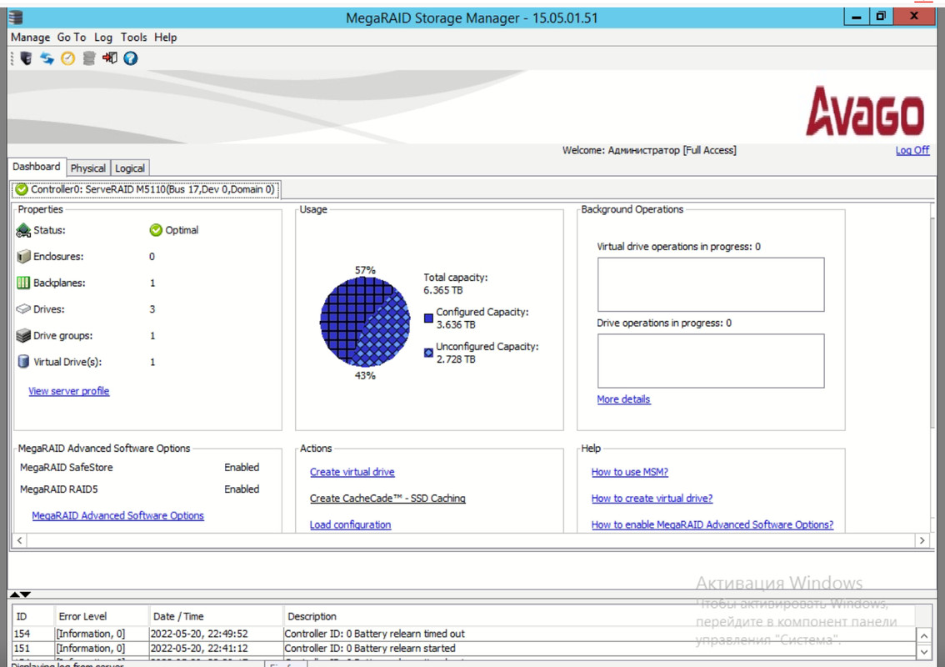This screenshot has height=667, width=945.
Task: Click the MegaRAID application icon in title bar
Action: (16, 18)
